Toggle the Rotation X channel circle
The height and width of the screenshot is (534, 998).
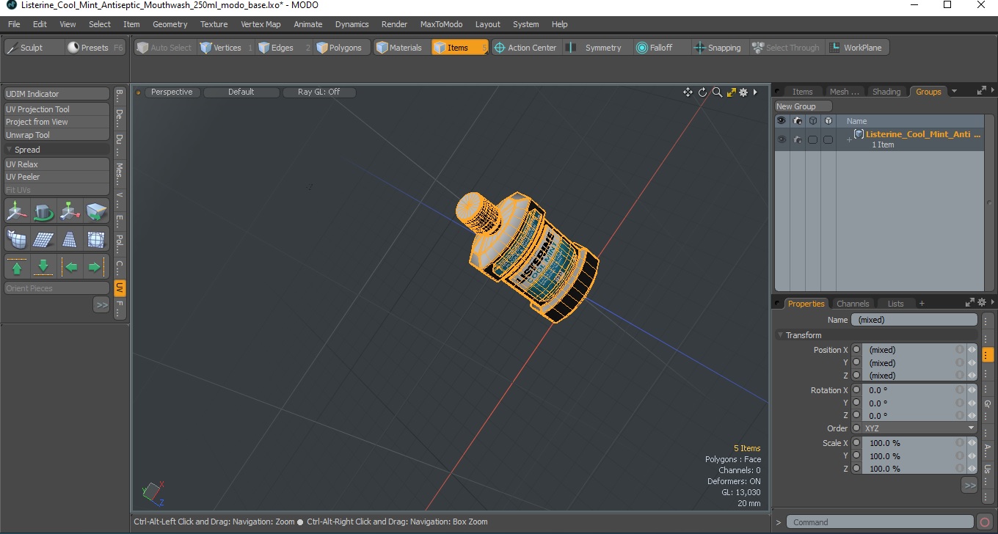(856, 390)
